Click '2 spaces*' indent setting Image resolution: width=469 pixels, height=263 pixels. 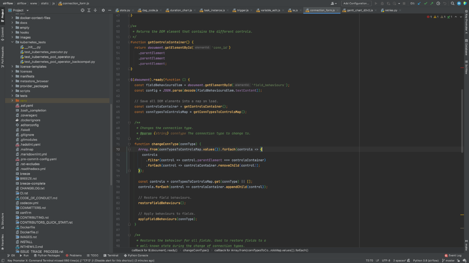coord(401,260)
